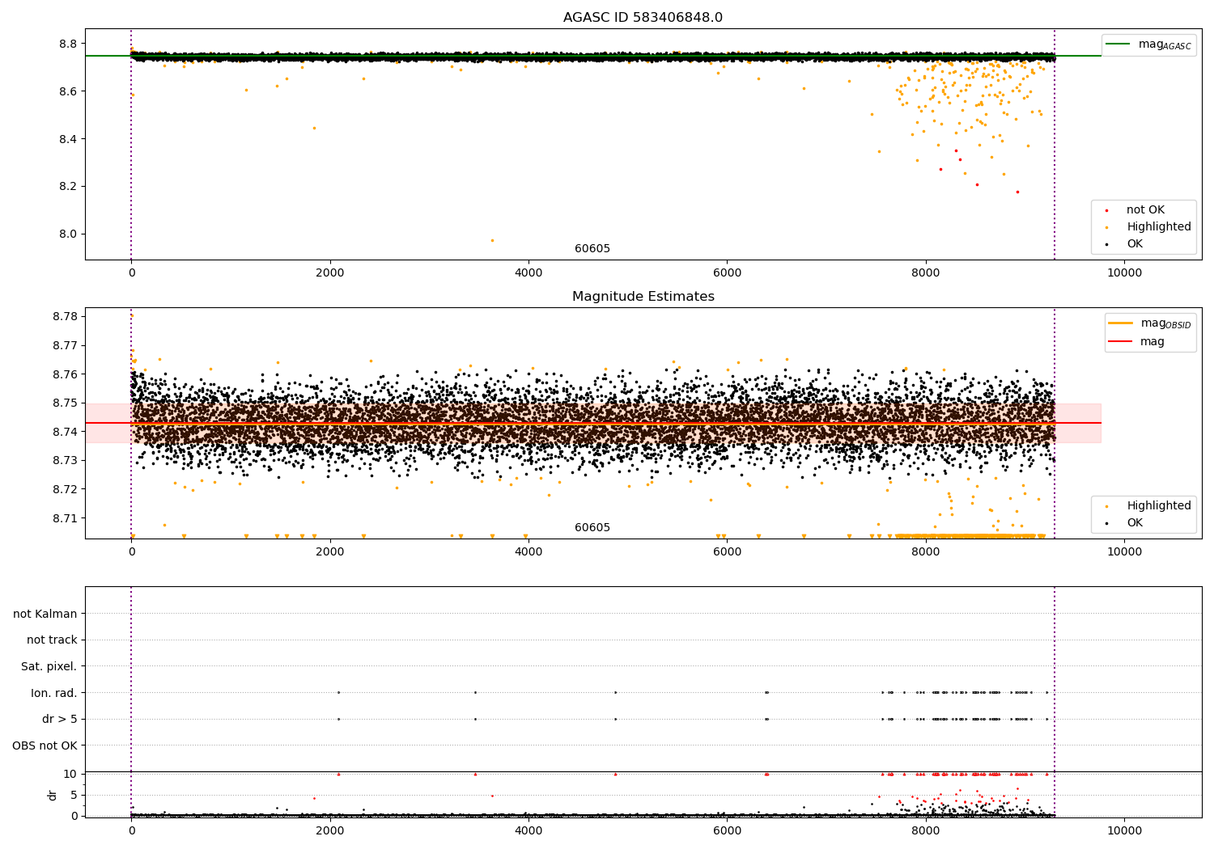The height and width of the screenshot is (849, 1214).
Task: Click the title 'AGASC ID 583406848.0'
Action: pos(643,18)
